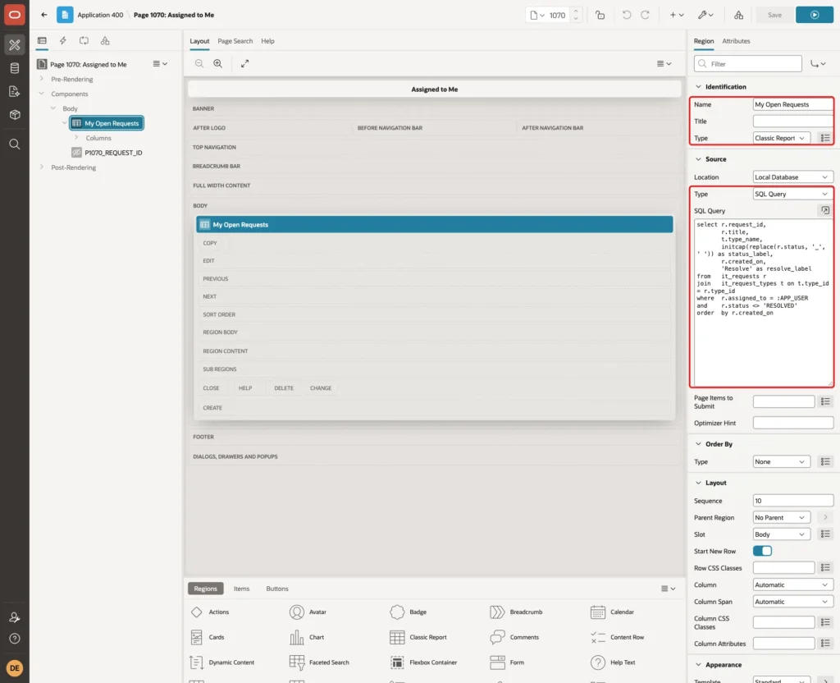Click the search magnifier icon in sidebar
Viewport: 840px width, 683px height.
coord(15,144)
